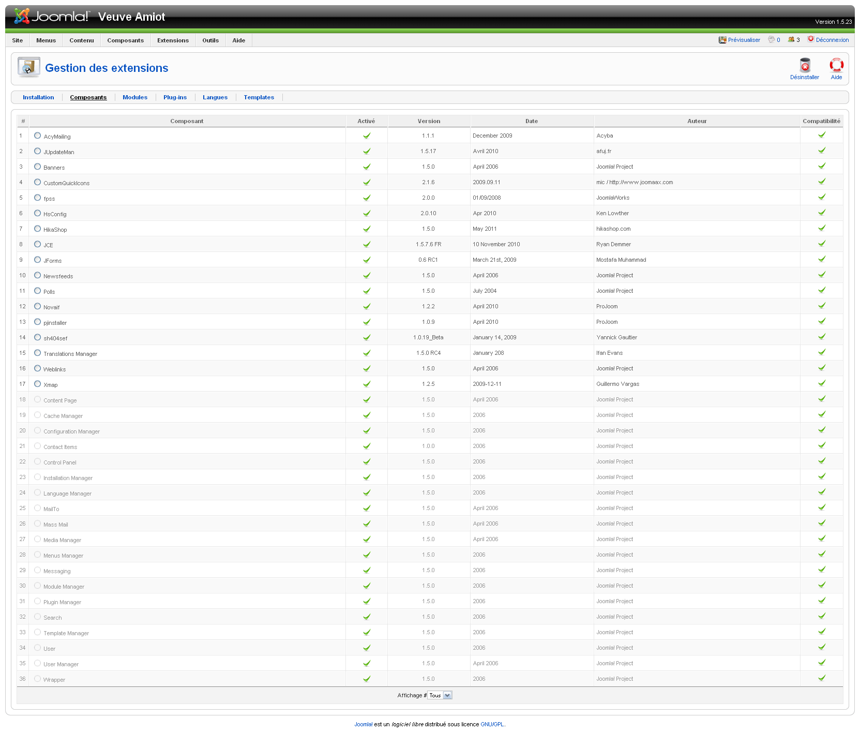Open the Contenu menu
This screenshot has height=733, width=860.
pyautogui.click(x=82, y=40)
